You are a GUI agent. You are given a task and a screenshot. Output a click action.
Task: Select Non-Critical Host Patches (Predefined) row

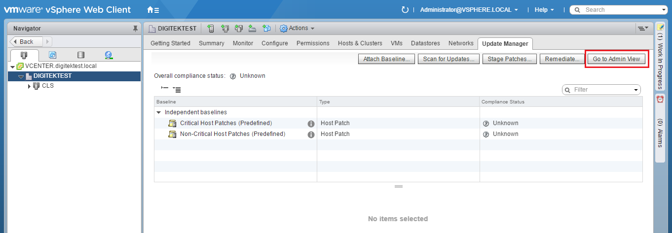398,134
